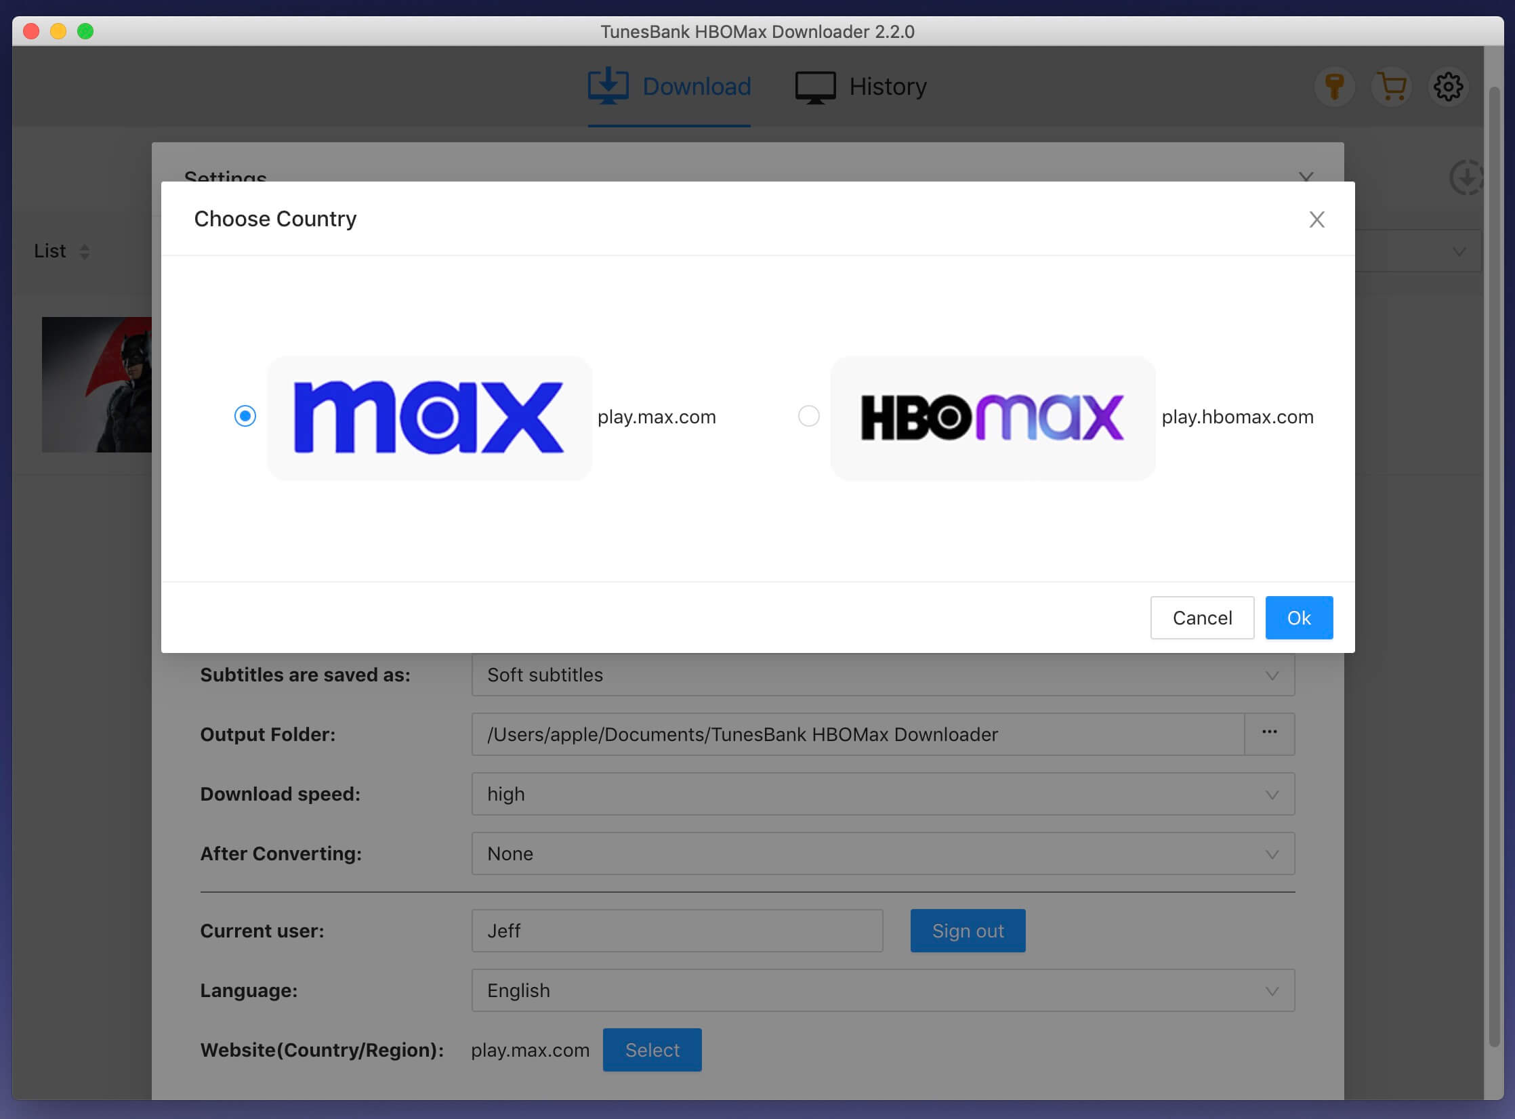Viewport: 1515px width, 1119px height.
Task: Click the play.max.com label in dialog
Action: [x=657, y=417]
